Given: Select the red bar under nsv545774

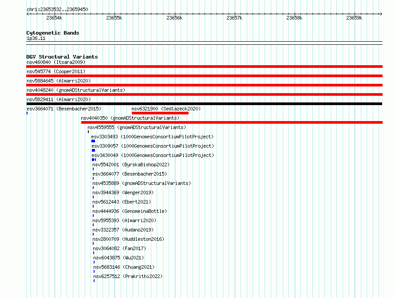Looking at the screenshot, I should (204, 76).
